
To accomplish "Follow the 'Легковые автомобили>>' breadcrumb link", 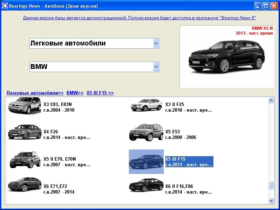I will pos(35,93).
